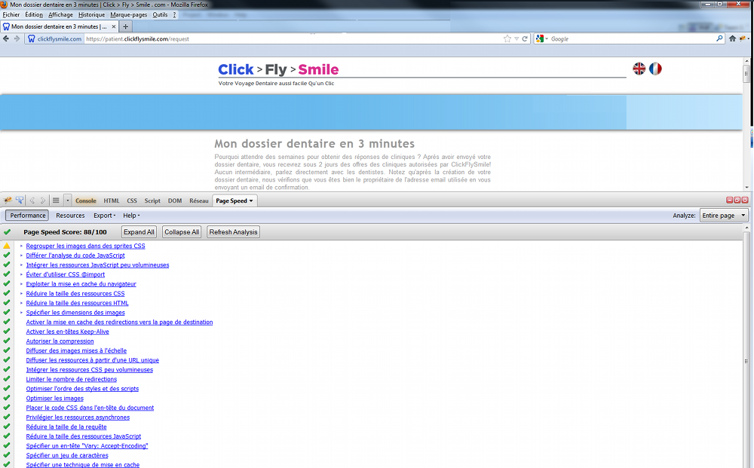Viewport: 754px width, 468px height.
Task: Open the Firebug panel selector dropdown arrow
Action: pyautogui.click(x=68, y=200)
